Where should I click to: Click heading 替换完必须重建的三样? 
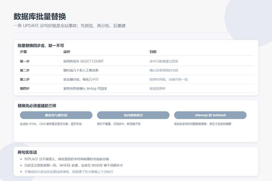[37, 105]
